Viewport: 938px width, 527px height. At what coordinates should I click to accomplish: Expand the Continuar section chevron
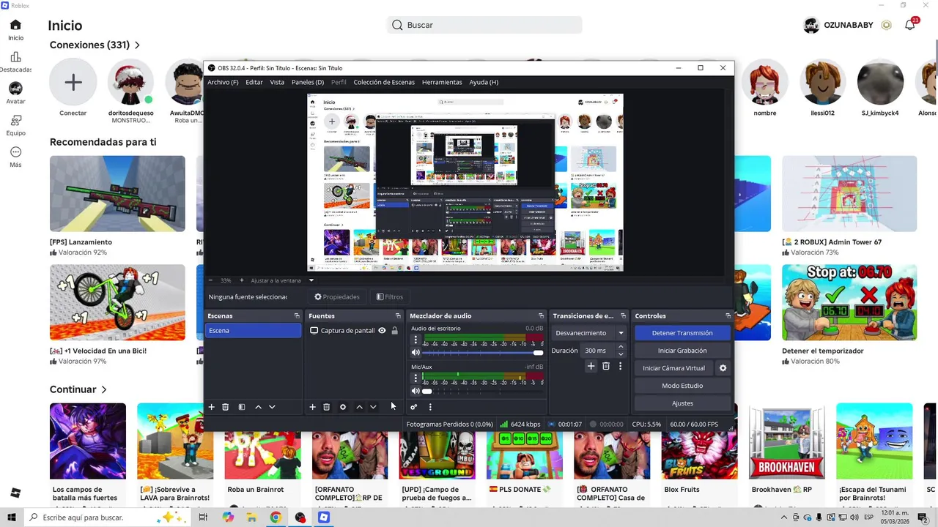[x=104, y=390]
